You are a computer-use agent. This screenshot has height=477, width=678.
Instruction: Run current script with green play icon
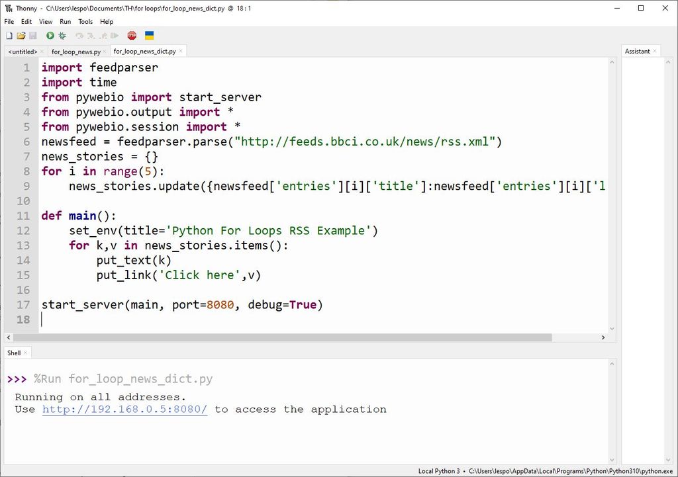(x=50, y=36)
